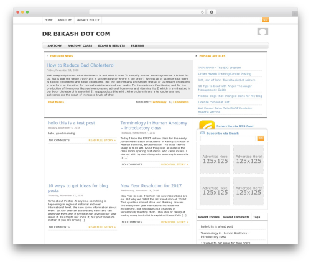The height and width of the screenshot is (263, 311).
Task: Open Urban Health Training Centre Posting article
Action: (225, 74)
